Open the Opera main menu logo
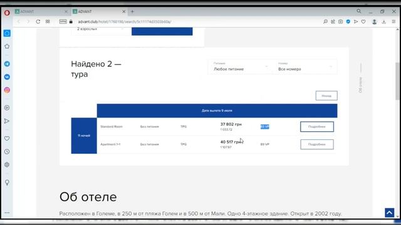The width and height of the screenshot is (401, 225). pos(7,12)
